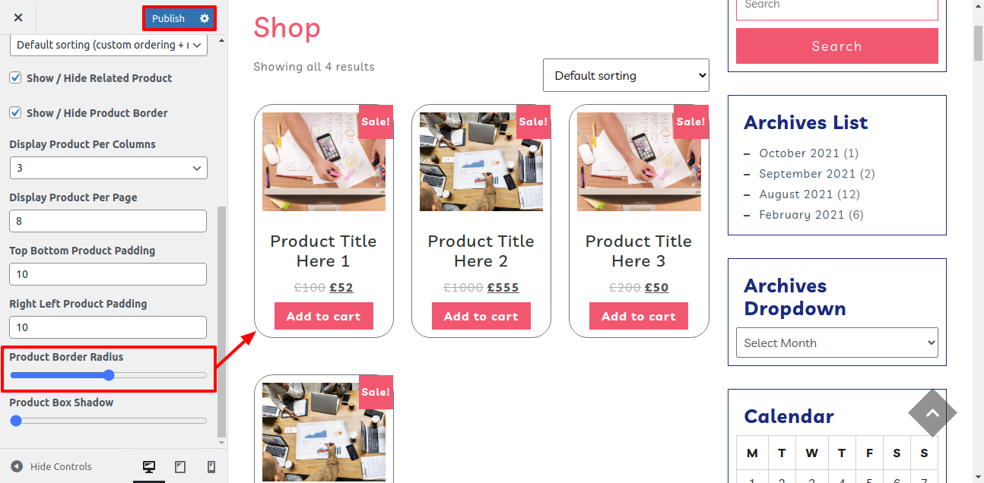Click the Sale! badge on Product Title Here 1
This screenshot has width=984, height=483.
pos(376,122)
